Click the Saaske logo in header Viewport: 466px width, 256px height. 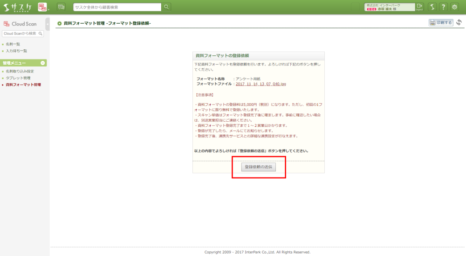18,7
